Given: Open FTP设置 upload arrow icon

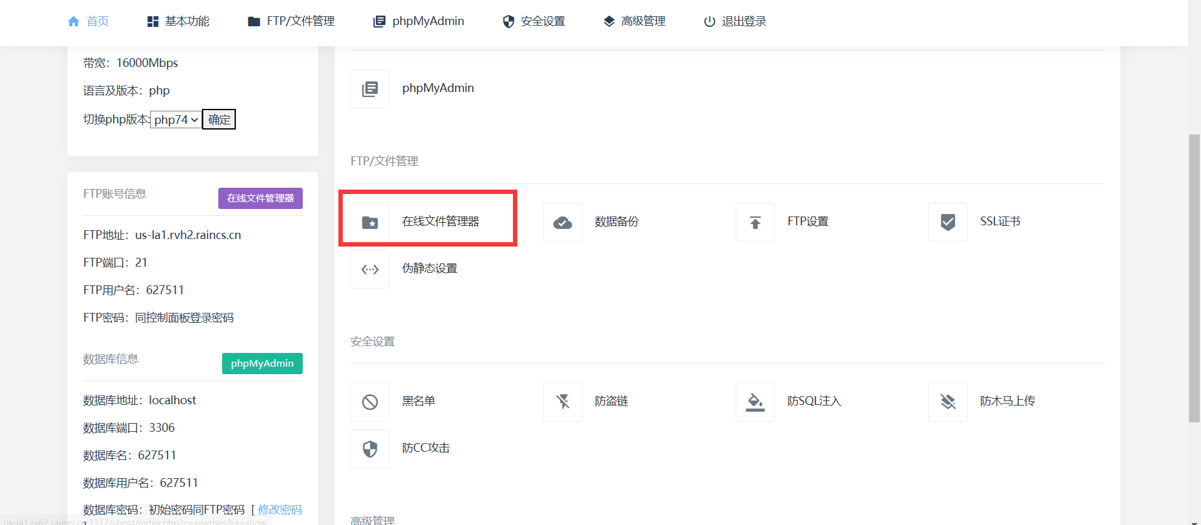Looking at the screenshot, I should tap(755, 222).
